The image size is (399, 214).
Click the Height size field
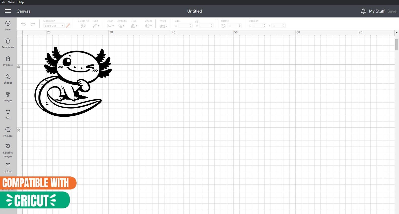click(x=205, y=26)
